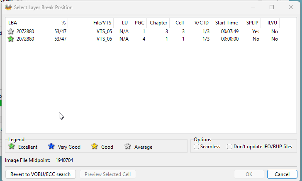302x181 pixels.
Task: Select the gray star Average row icon
Action: click(x=11, y=31)
